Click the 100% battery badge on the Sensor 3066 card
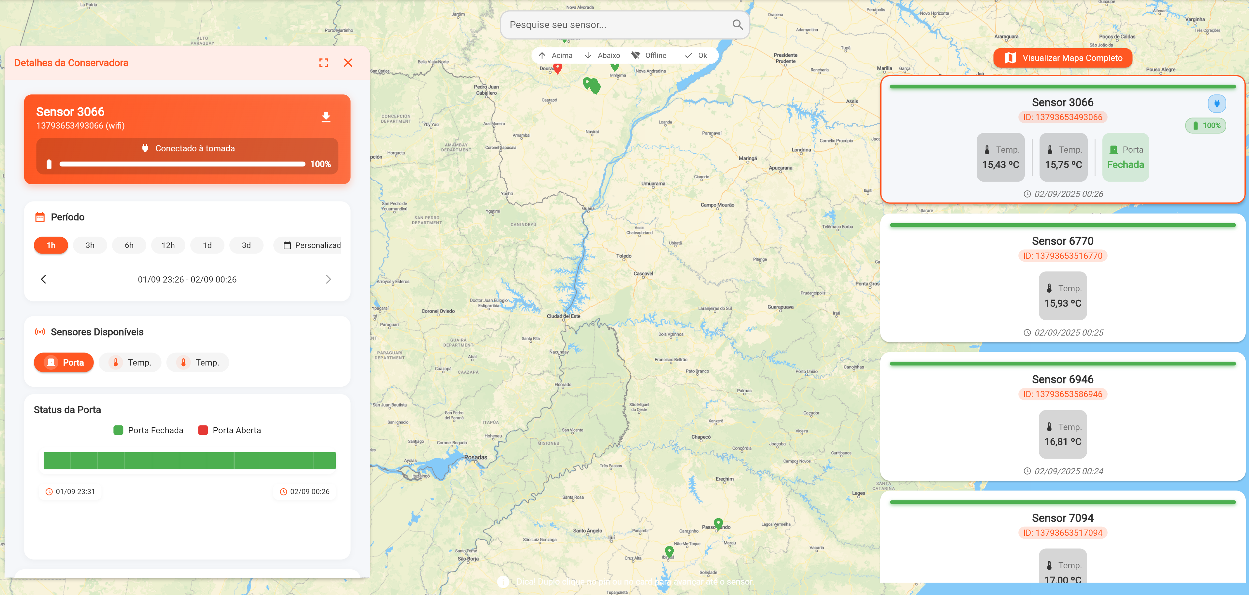This screenshot has height=595, width=1249. (1206, 126)
